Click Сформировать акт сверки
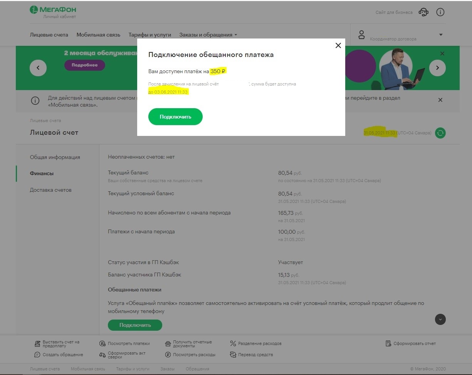Viewport: 472px width, 375px height. 123,355
